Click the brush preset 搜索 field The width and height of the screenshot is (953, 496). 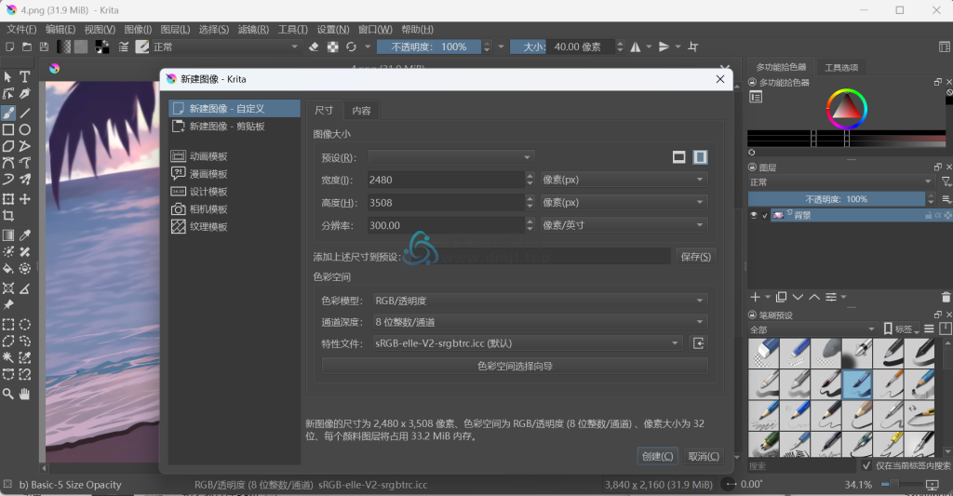coord(802,466)
